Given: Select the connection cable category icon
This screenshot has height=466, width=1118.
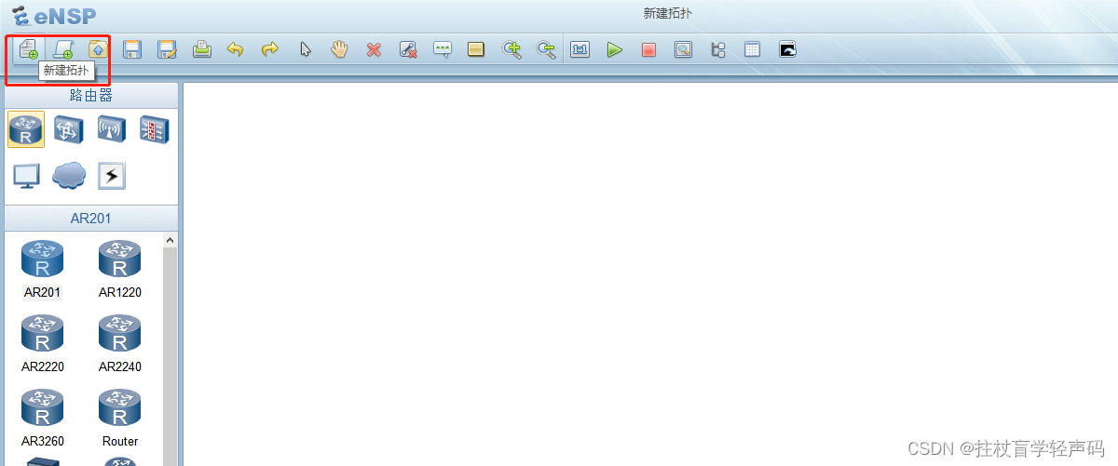Looking at the screenshot, I should point(112,176).
